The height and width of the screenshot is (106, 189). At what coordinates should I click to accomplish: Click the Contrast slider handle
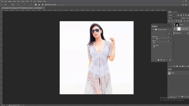(x=154, y=42)
